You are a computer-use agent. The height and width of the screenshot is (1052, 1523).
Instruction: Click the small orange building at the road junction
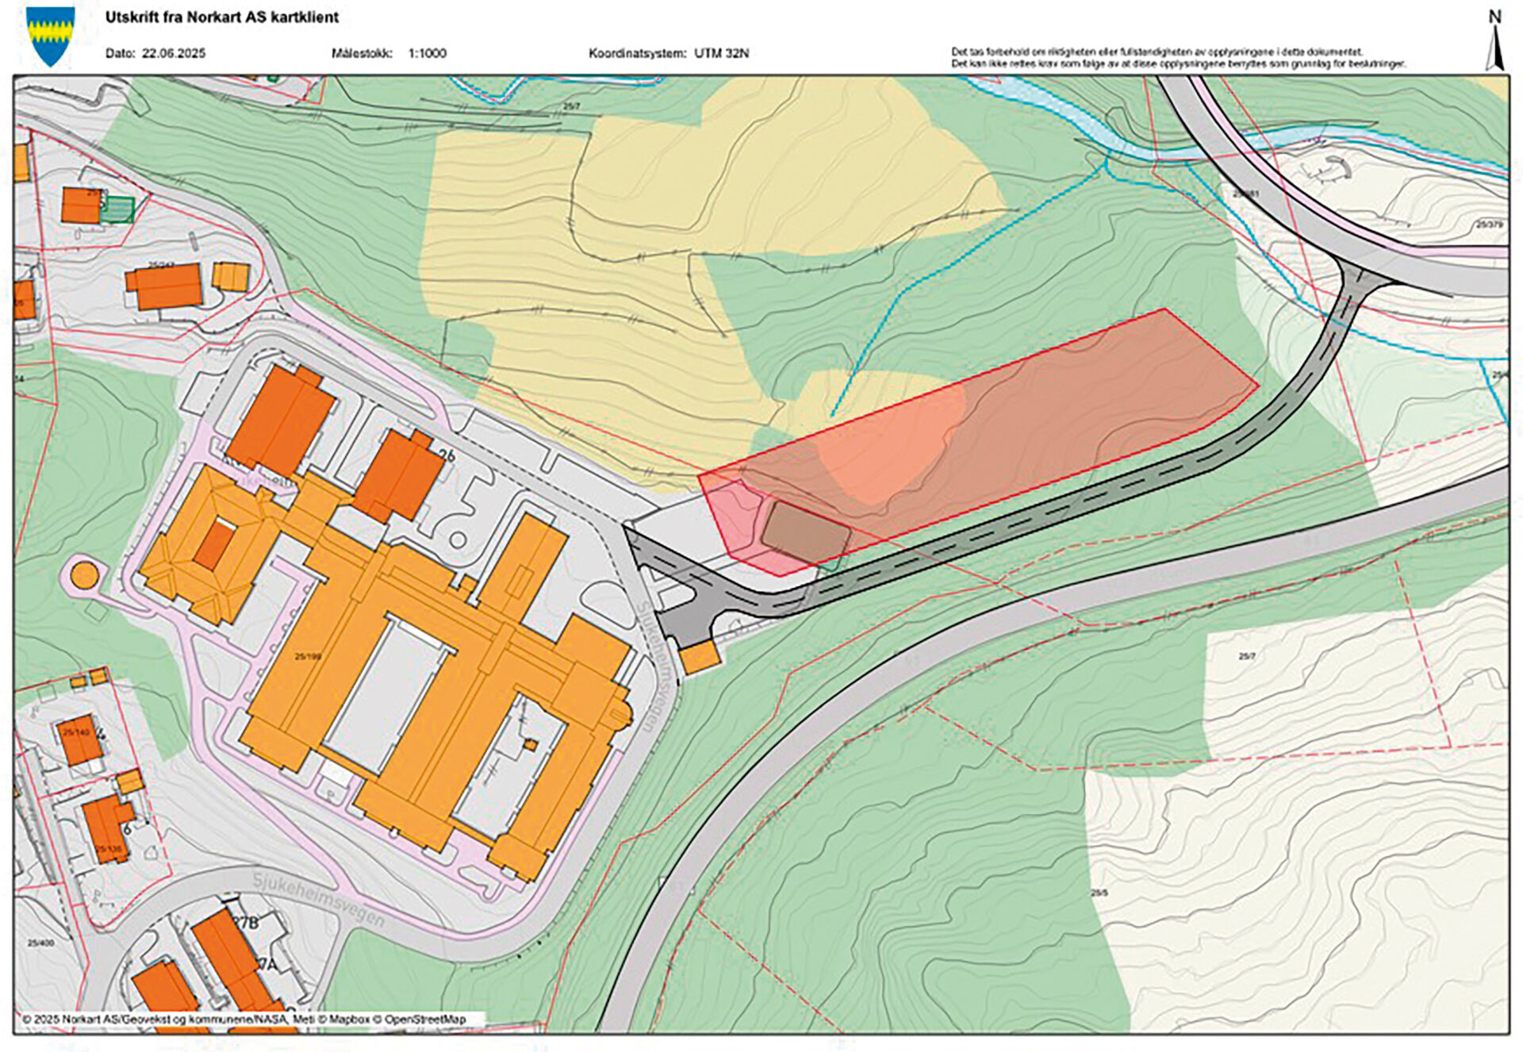[700, 657]
